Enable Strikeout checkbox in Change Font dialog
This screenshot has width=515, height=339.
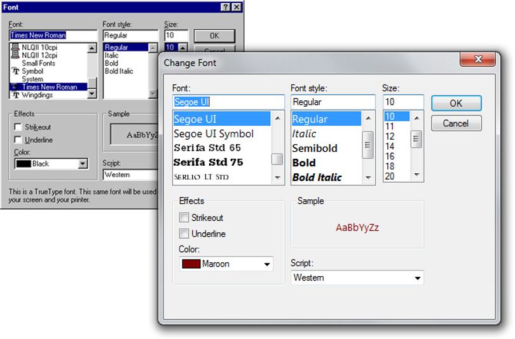(184, 217)
